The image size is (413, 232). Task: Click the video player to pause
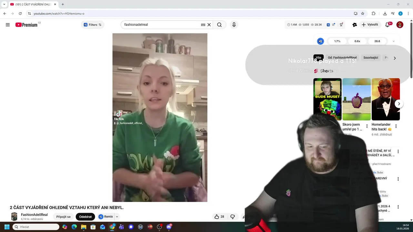(160, 118)
